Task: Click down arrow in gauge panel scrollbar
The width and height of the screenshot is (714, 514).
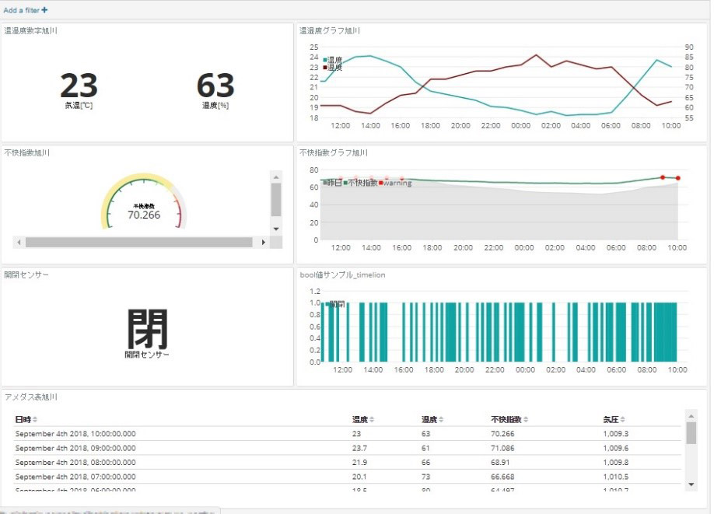Action: pos(276,229)
